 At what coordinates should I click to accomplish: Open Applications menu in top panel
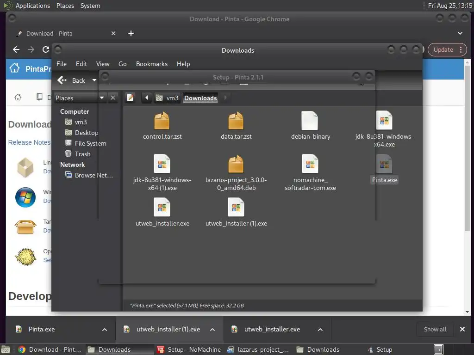pos(33,6)
